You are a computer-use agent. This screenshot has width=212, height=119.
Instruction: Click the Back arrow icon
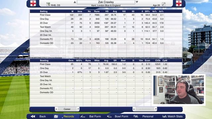(33, 116)
